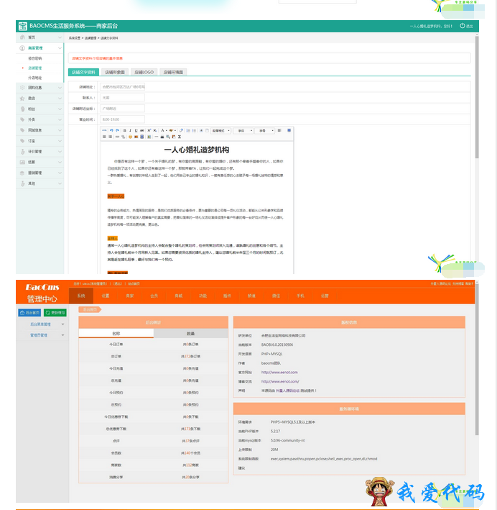
Task: Open the 系统 menu in the orange navigation bar
Action: [81, 296]
